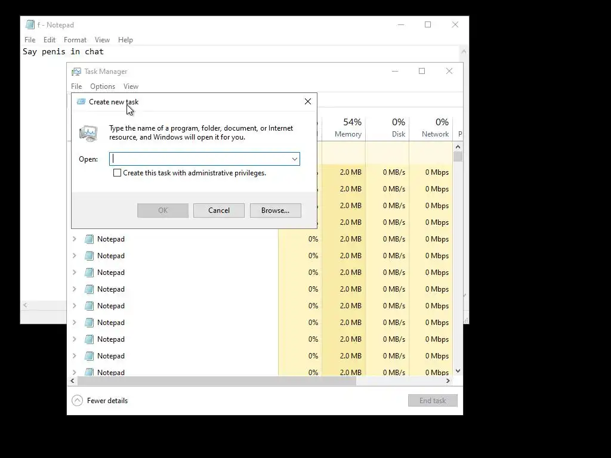
Task: Open the dropdown arrow of Open field
Action: click(295, 159)
